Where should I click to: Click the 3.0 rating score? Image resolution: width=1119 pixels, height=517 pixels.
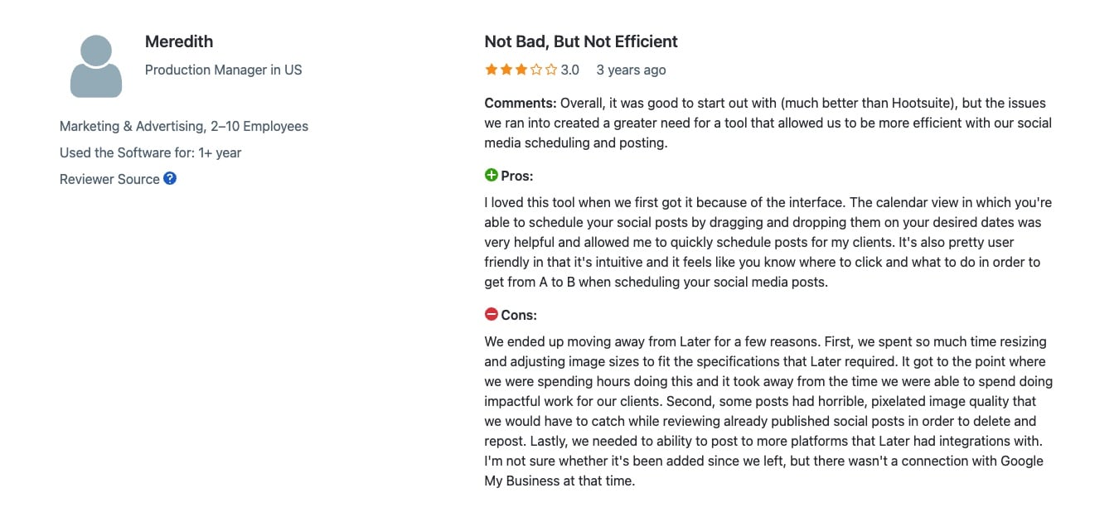570,70
